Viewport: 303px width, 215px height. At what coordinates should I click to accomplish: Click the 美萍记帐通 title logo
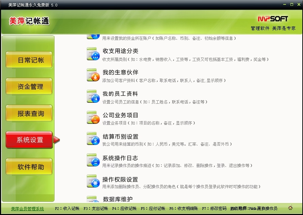pos(29,21)
